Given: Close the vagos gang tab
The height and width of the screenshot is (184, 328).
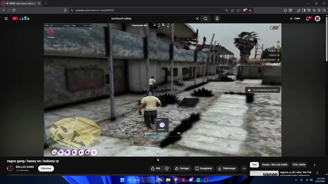Looking at the screenshot, I should (39, 3).
